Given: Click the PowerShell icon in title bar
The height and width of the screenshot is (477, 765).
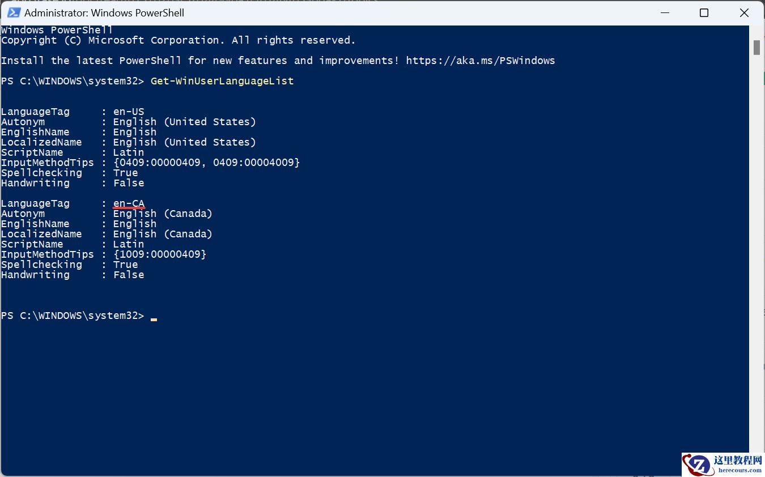Looking at the screenshot, I should 14,12.
